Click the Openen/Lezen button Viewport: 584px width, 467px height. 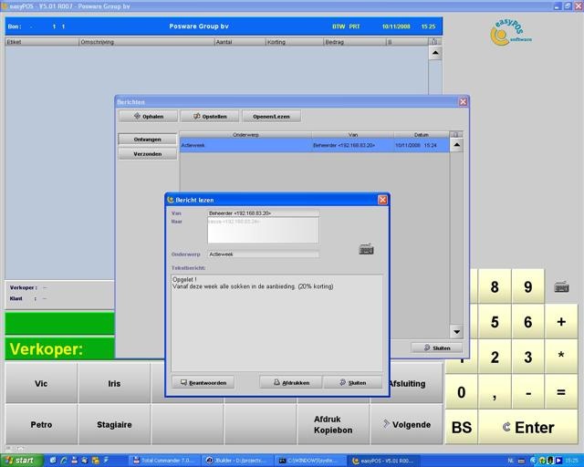click(272, 116)
